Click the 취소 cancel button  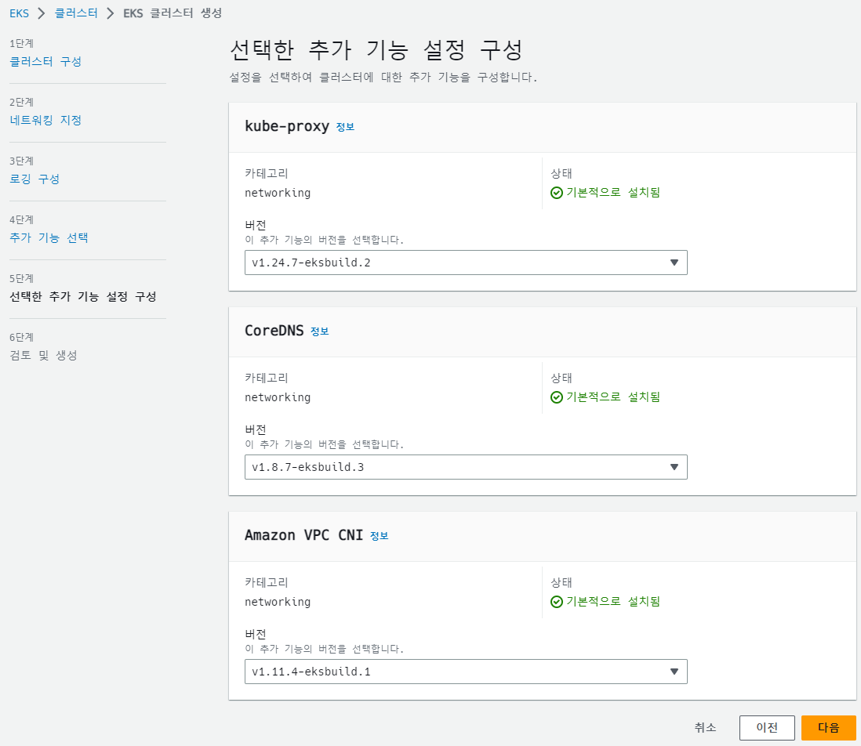[x=705, y=728]
